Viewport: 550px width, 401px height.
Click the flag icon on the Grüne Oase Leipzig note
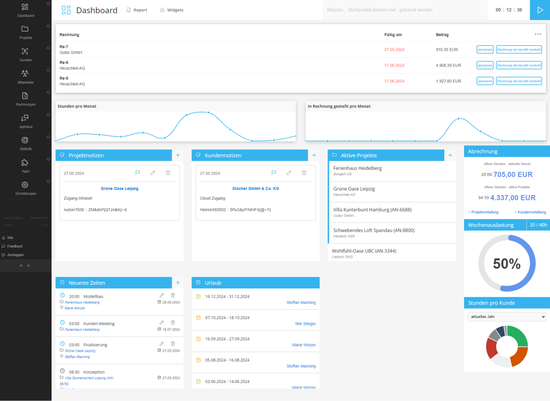137,173
